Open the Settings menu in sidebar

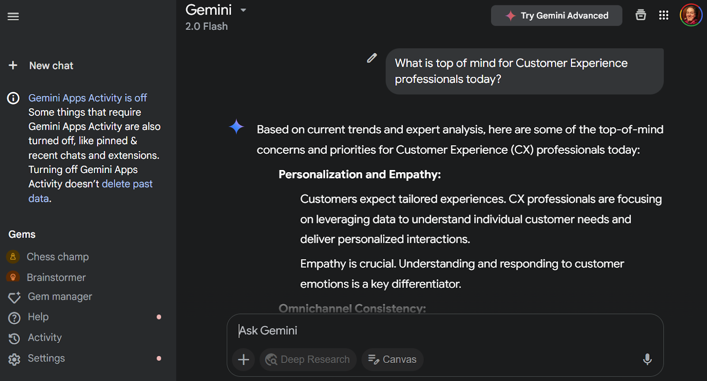click(x=46, y=358)
